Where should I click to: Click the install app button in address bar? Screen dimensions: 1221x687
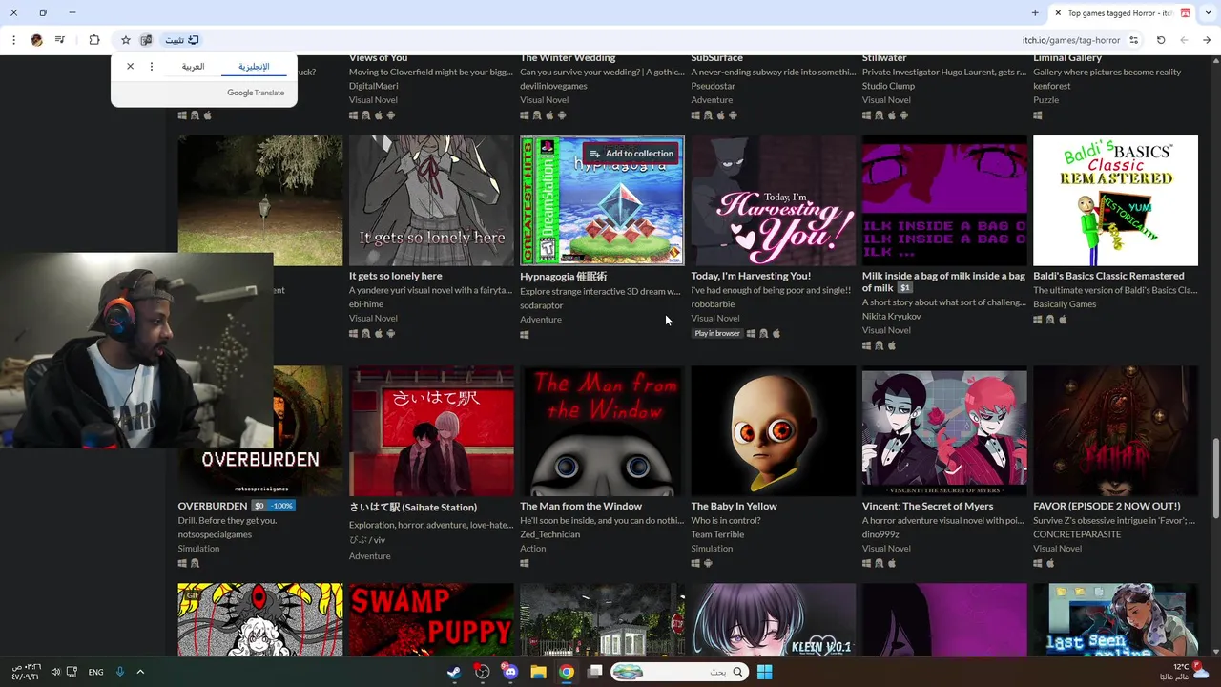coord(181,40)
